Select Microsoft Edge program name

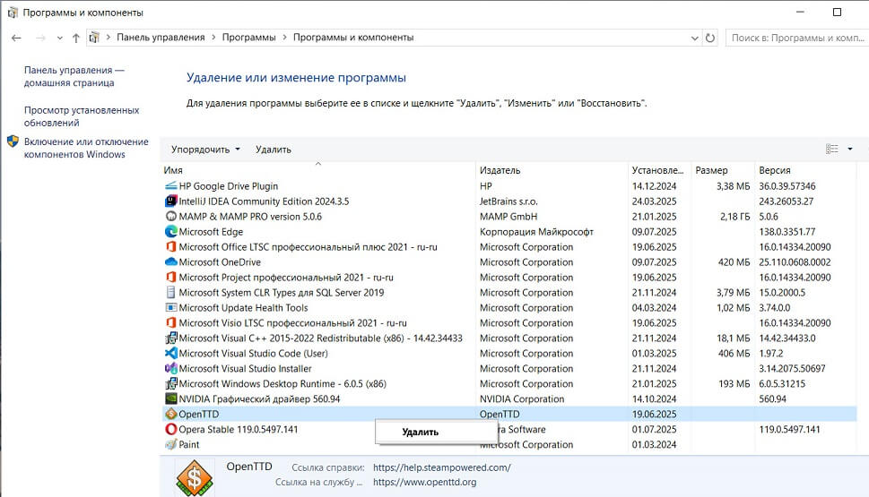[x=211, y=232]
